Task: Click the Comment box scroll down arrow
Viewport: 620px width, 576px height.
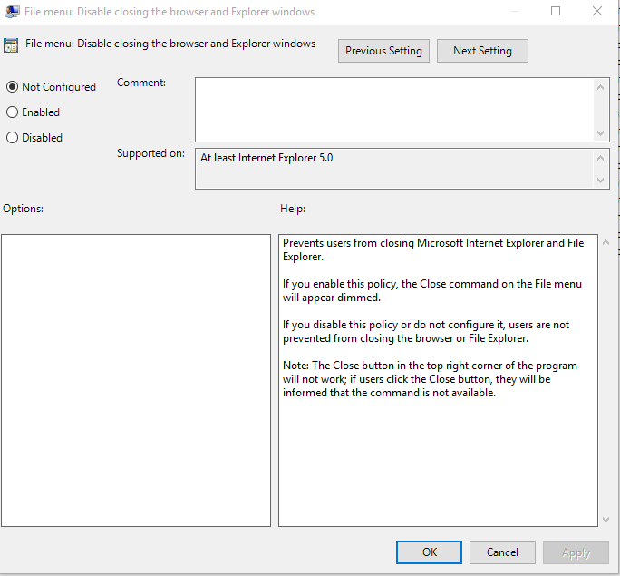Action: [x=600, y=133]
